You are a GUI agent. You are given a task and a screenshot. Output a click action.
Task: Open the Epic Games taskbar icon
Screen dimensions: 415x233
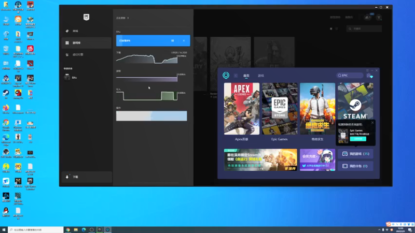point(100,230)
